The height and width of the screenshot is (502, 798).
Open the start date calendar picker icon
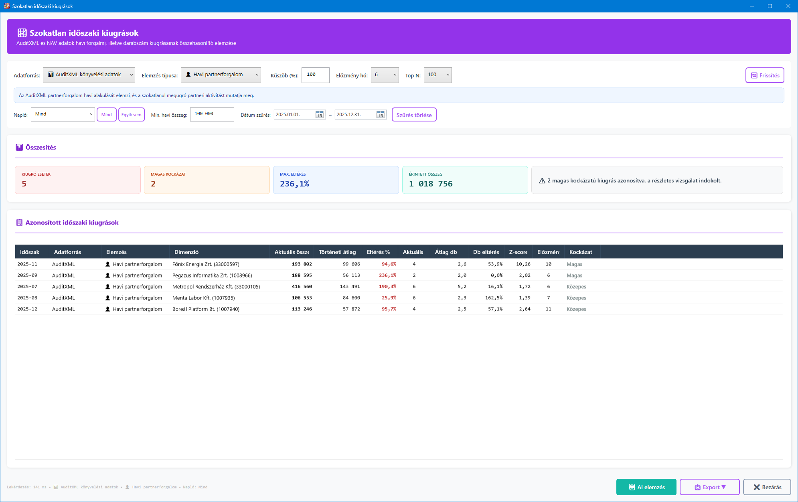pos(319,115)
